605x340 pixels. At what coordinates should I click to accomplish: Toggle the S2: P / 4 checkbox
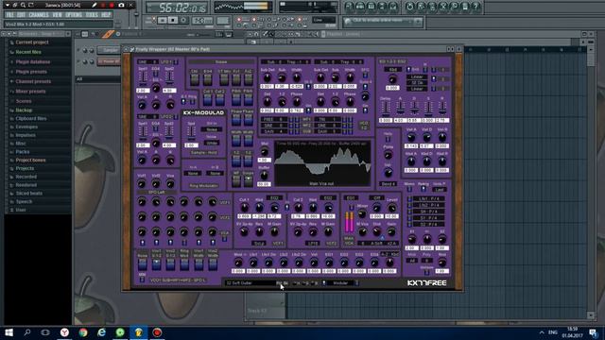(x=409, y=224)
